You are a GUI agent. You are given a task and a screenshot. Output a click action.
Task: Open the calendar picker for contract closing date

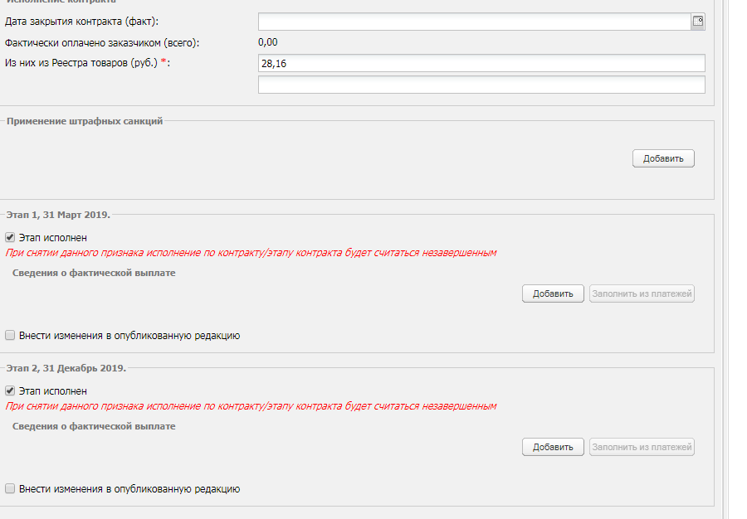698,22
